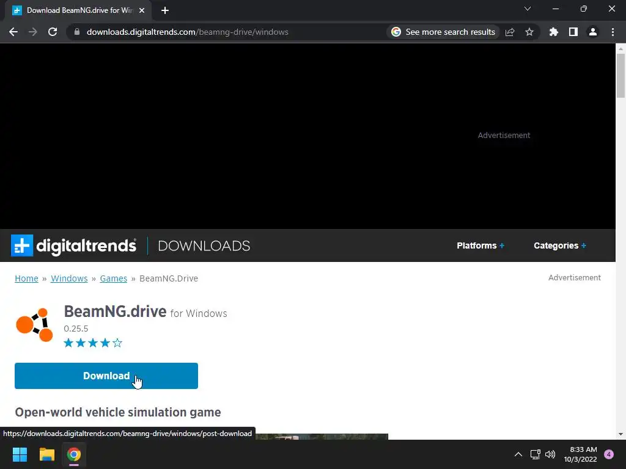The height and width of the screenshot is (469, 626).
Task: Click the BeamNG.drive orange app icon
Action: coord(34,325)
